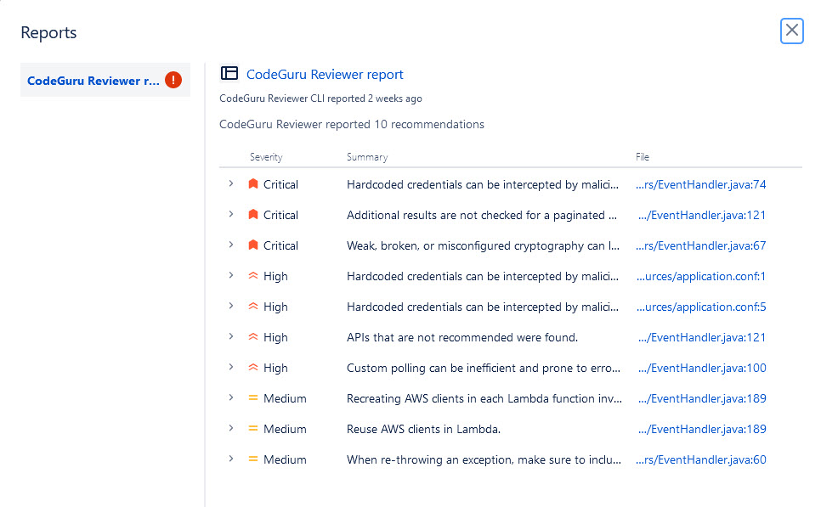821x507 pixels.
Task: Click the Summary column header
Action: [367, 157]
